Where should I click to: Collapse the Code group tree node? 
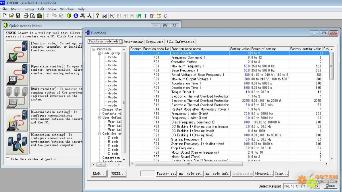point(99,53)
